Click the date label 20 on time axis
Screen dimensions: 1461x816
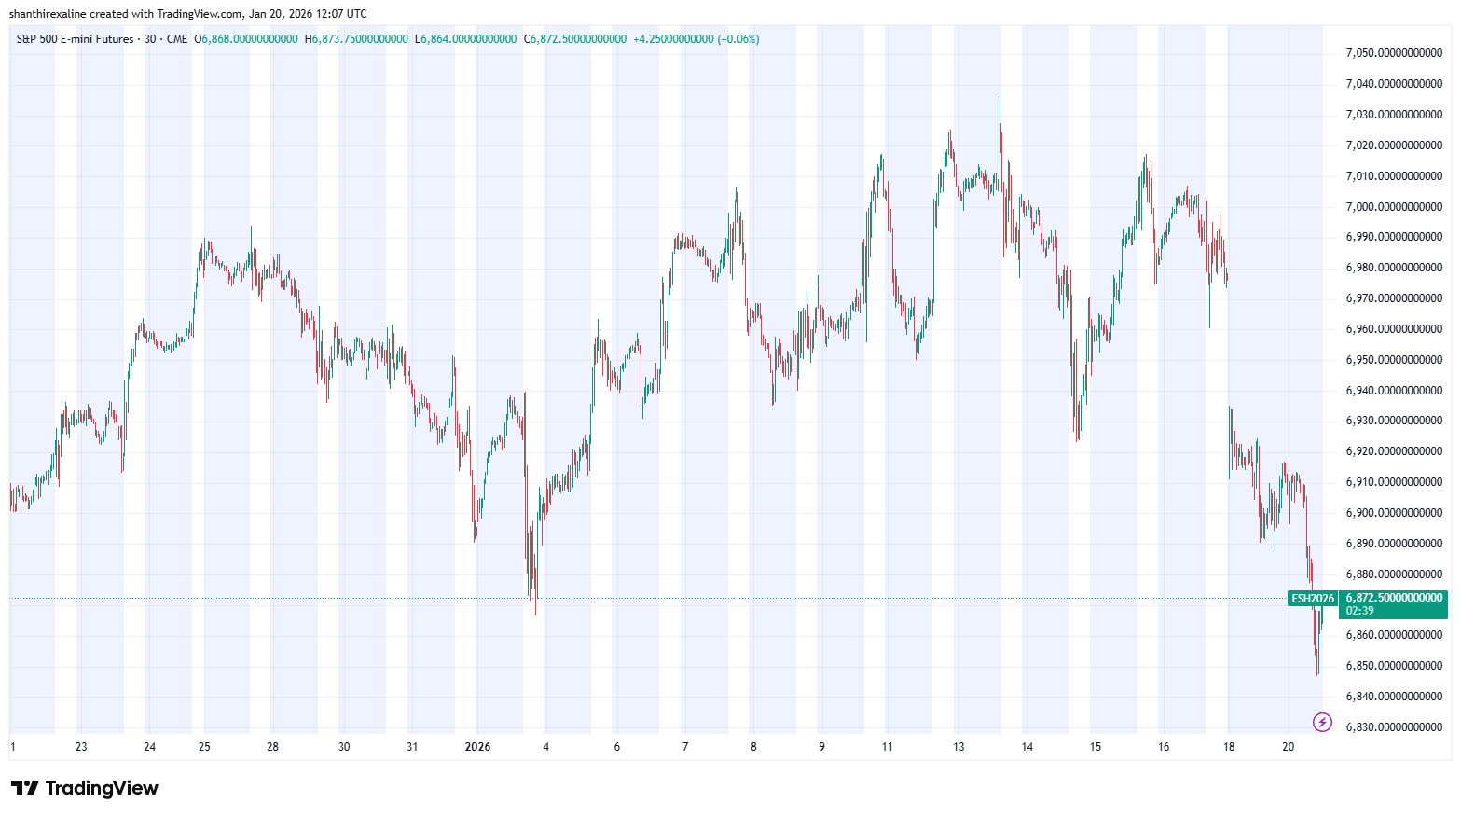click(1289, 747)
